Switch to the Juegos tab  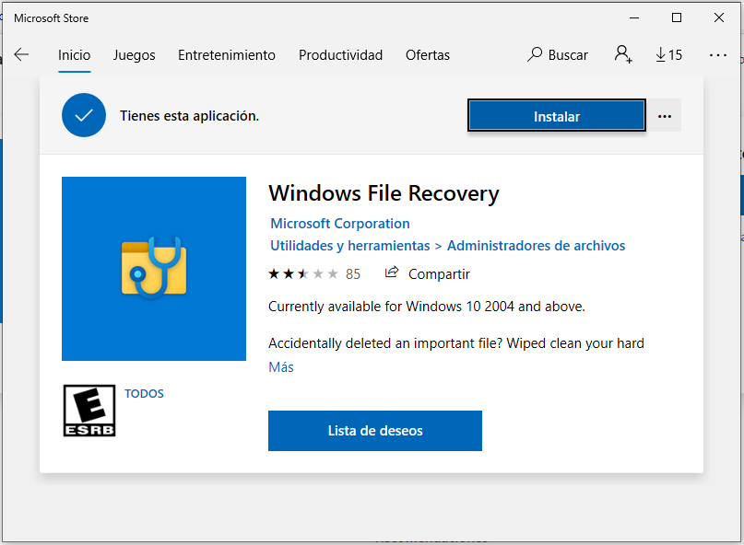tap(134, 55)
